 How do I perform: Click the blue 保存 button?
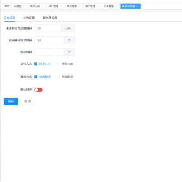pos(11,101)
